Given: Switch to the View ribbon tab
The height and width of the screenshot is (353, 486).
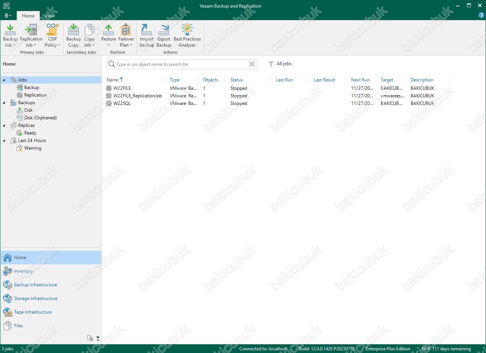Looking at the screenshot, I should point(50,16).
